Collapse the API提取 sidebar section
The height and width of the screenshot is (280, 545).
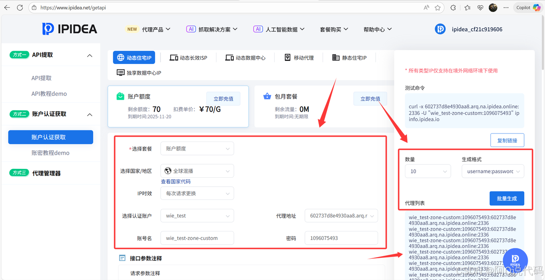tap(89, 55)
